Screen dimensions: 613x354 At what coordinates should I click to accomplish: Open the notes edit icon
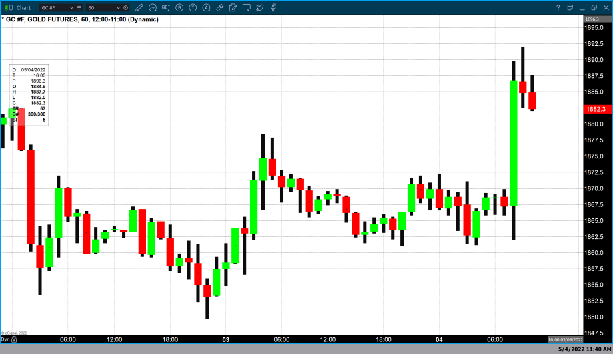(x=233, y=7)
